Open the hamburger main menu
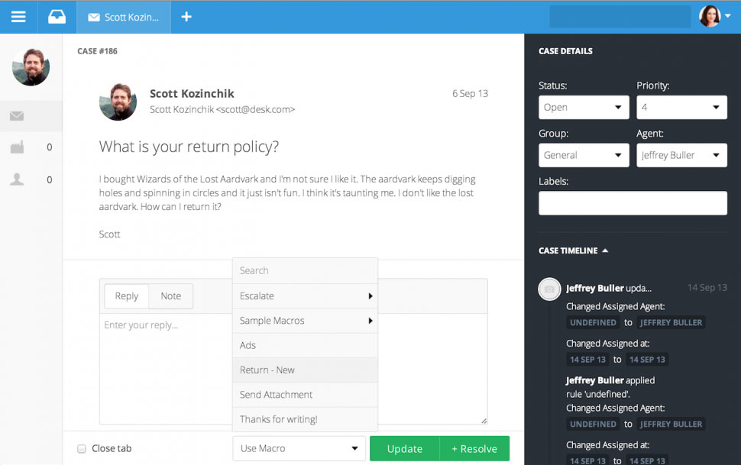Viewport: 741px width, 465px height. 18,17
